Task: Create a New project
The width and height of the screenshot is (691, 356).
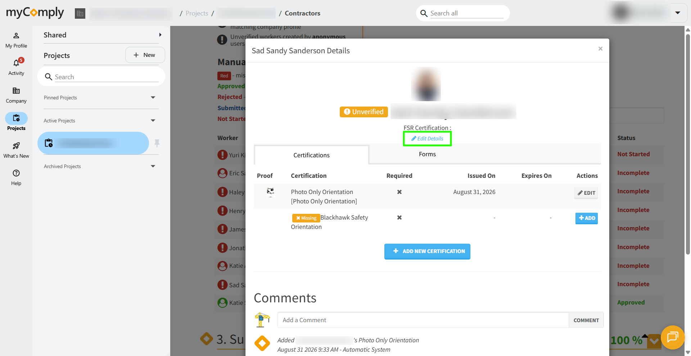Action: 145,55
